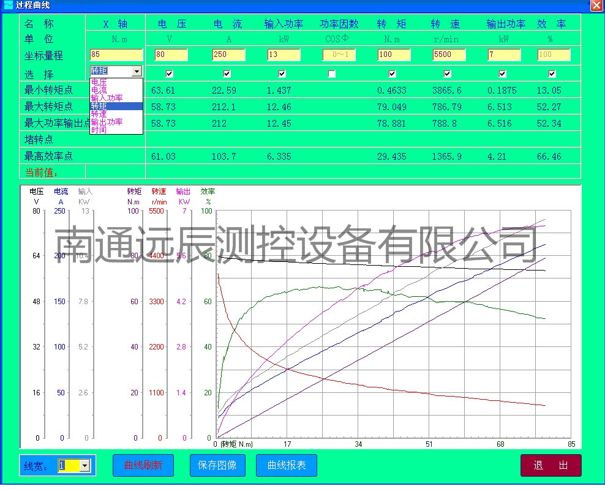Image resolution: width=605 pixels, height=489 pixels.
Task: Toggle the 效率 curve checkbox
Action: [x=552, y=74]
